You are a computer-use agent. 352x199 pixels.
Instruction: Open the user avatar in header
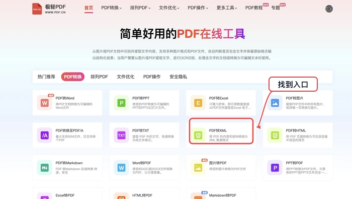329,9
